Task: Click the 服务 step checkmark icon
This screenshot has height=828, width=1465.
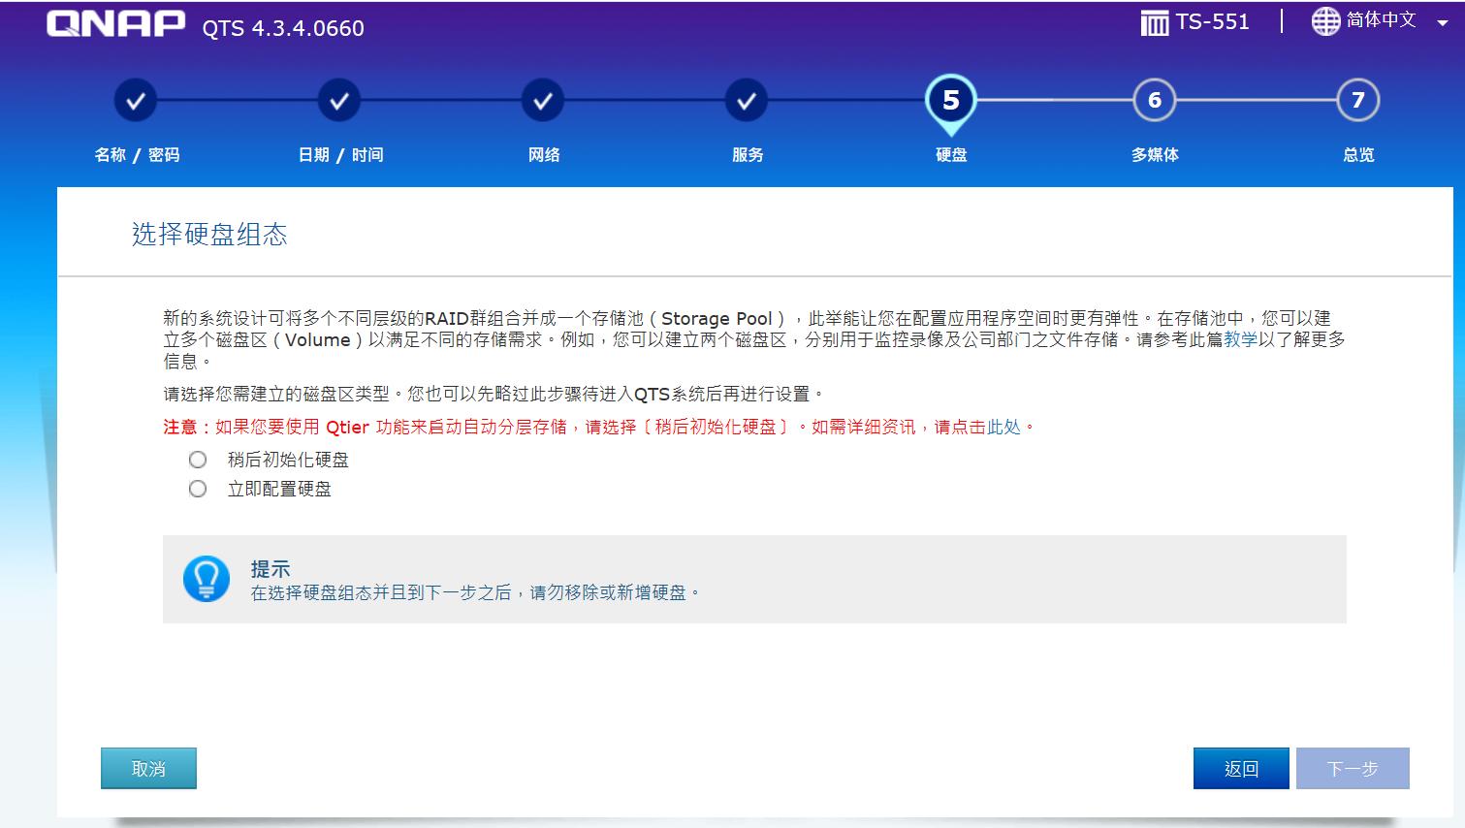Action: coord(746,99)
